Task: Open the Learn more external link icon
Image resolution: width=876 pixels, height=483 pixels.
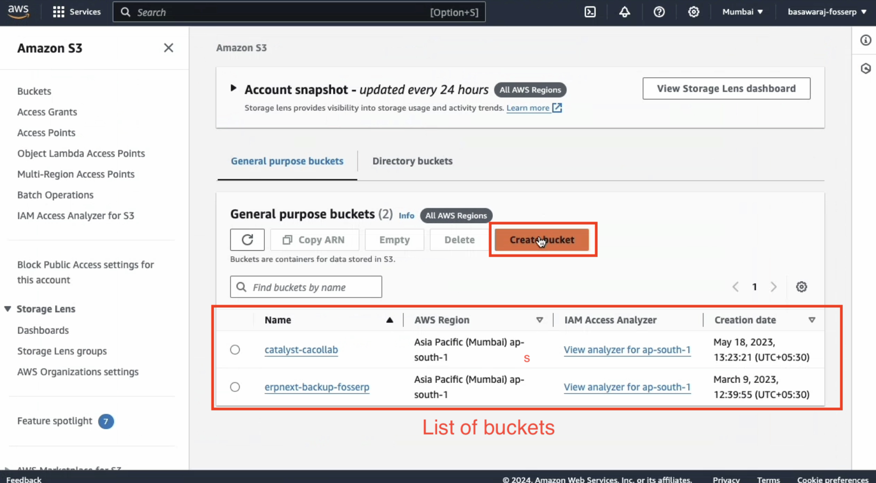Action: point(557,108)
